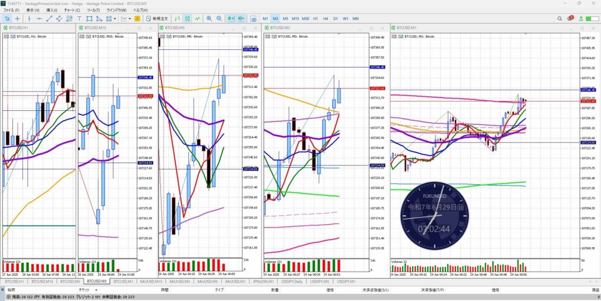Select the trendline drawing tool
Image resolution: width=601 pixels, height=301 pixels.
click(49, 18)
